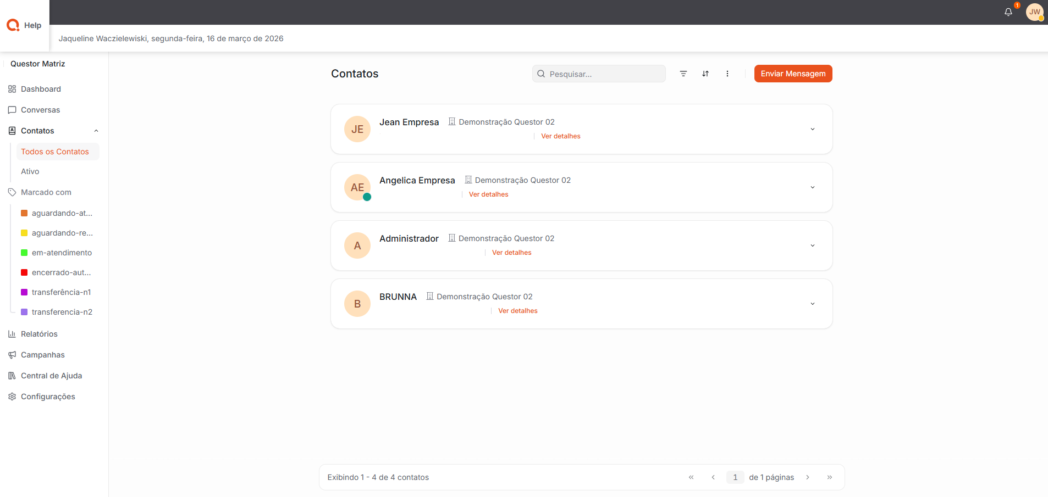Expand the Angelica Empresa contact card
Screen dimensions: 1048x497
pos(812,187)
